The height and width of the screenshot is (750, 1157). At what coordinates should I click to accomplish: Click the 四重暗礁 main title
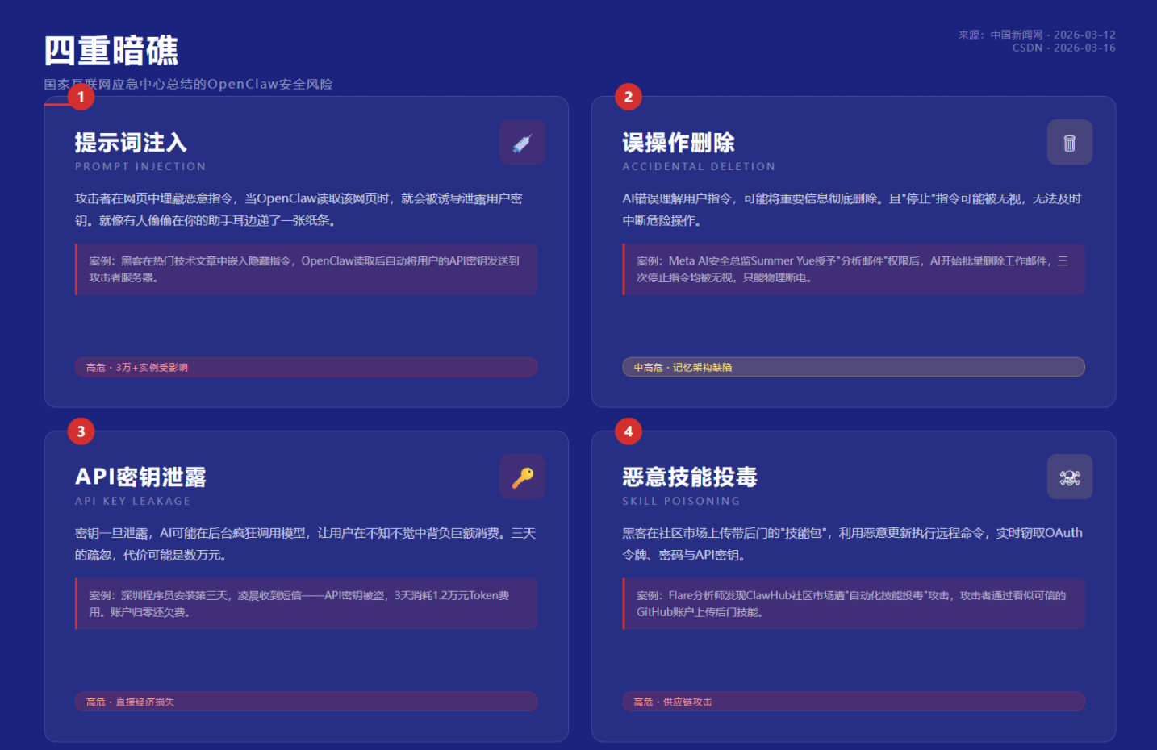pyautogui.click(x=111, y=50)
